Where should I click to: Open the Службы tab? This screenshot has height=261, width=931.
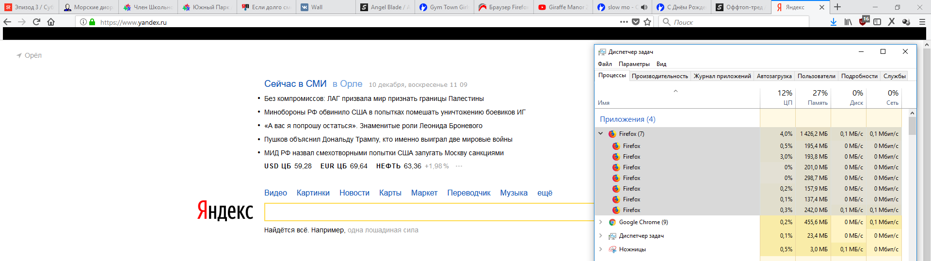point(895,76)
